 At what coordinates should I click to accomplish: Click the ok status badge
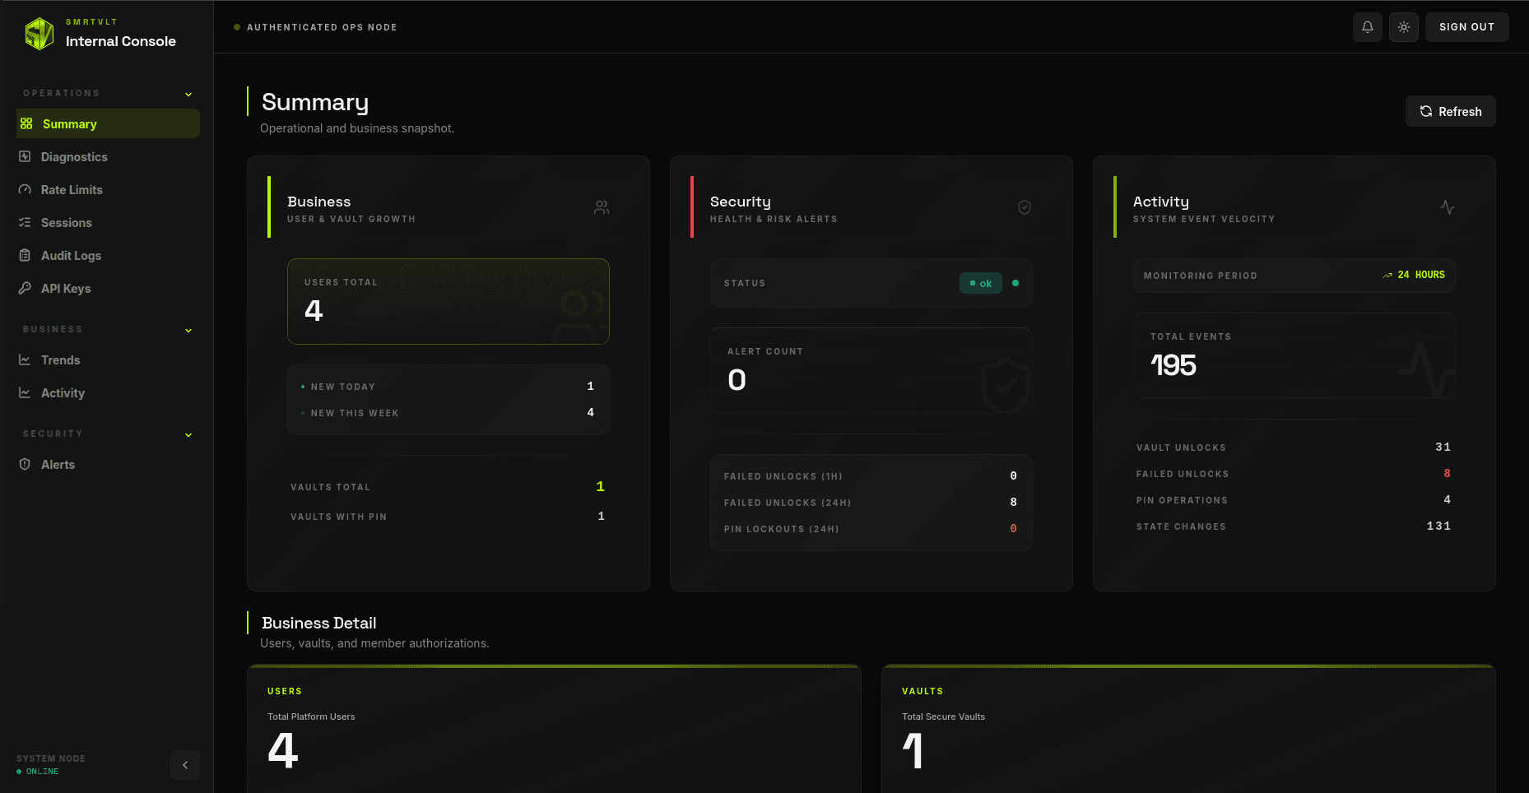coord(980,283)
